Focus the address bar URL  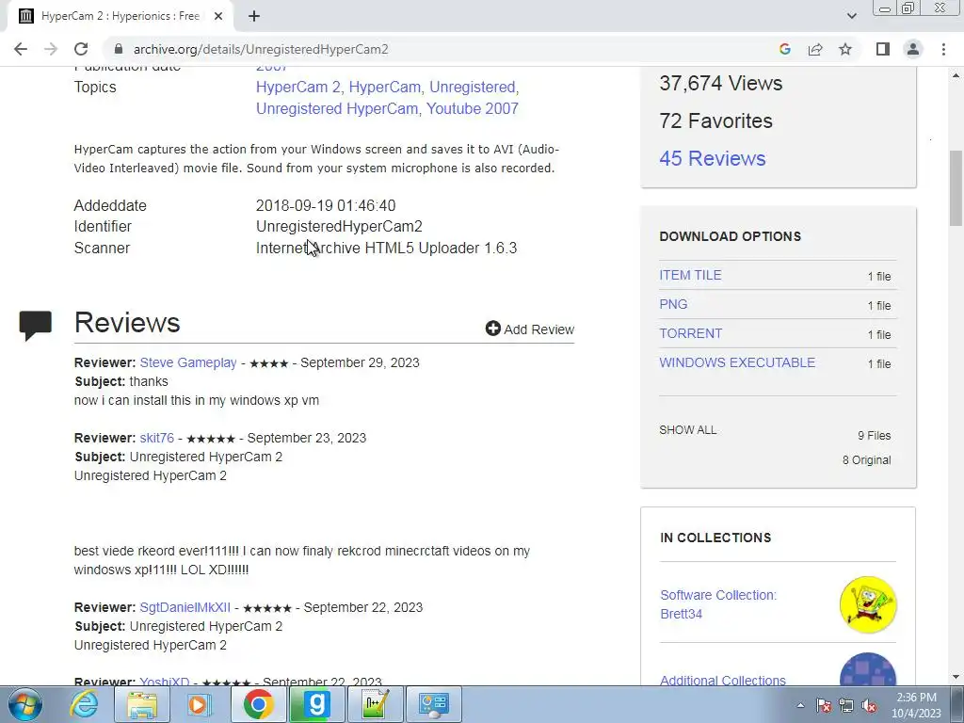pos(261,49)
